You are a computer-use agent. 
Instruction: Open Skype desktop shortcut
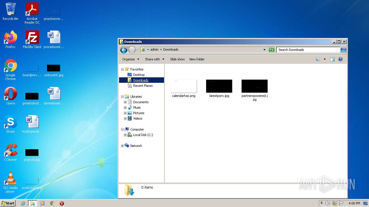coord(10,124)
